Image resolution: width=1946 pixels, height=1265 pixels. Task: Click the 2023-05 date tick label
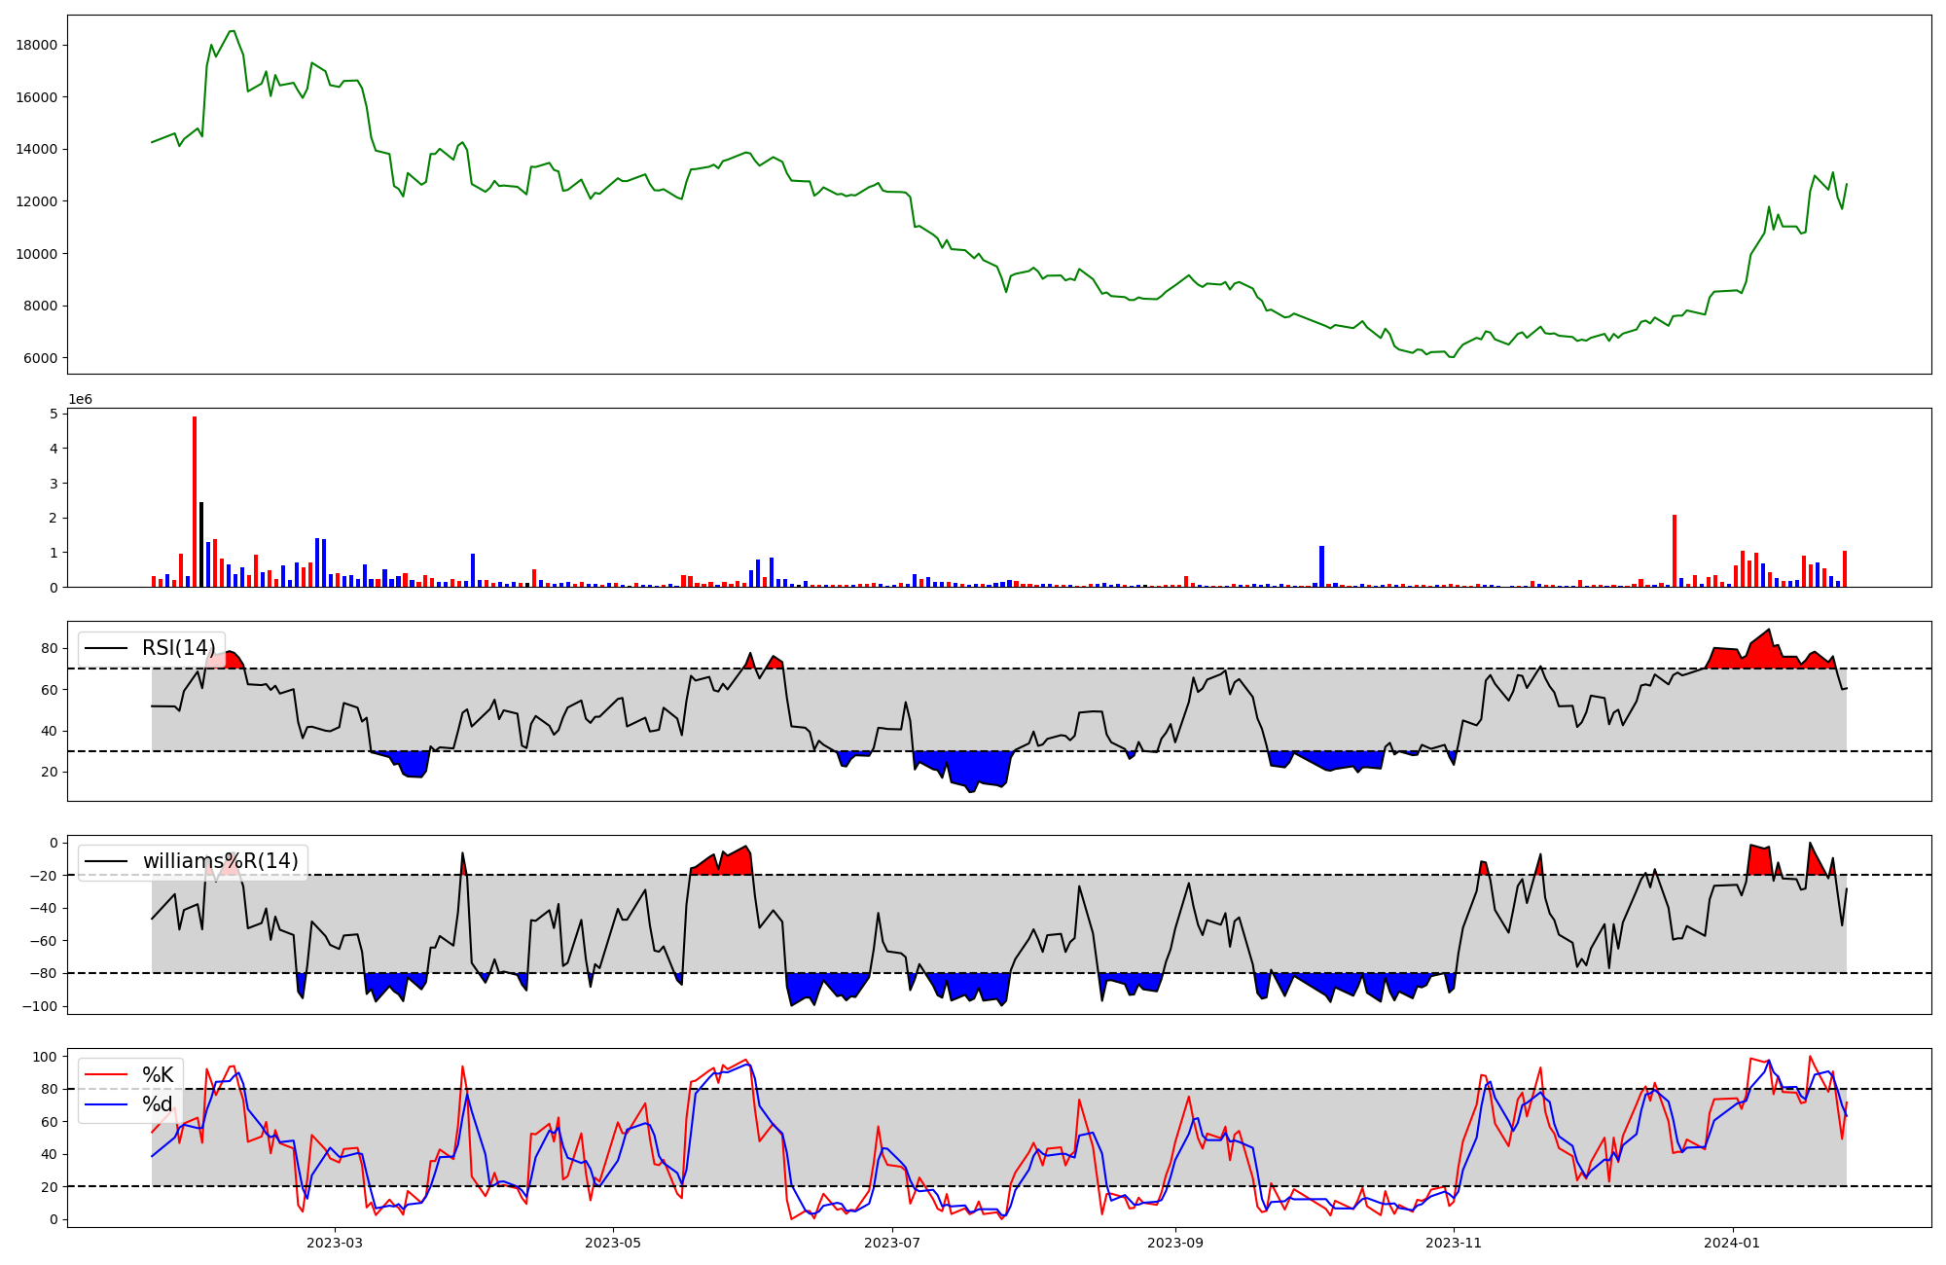613,1243
